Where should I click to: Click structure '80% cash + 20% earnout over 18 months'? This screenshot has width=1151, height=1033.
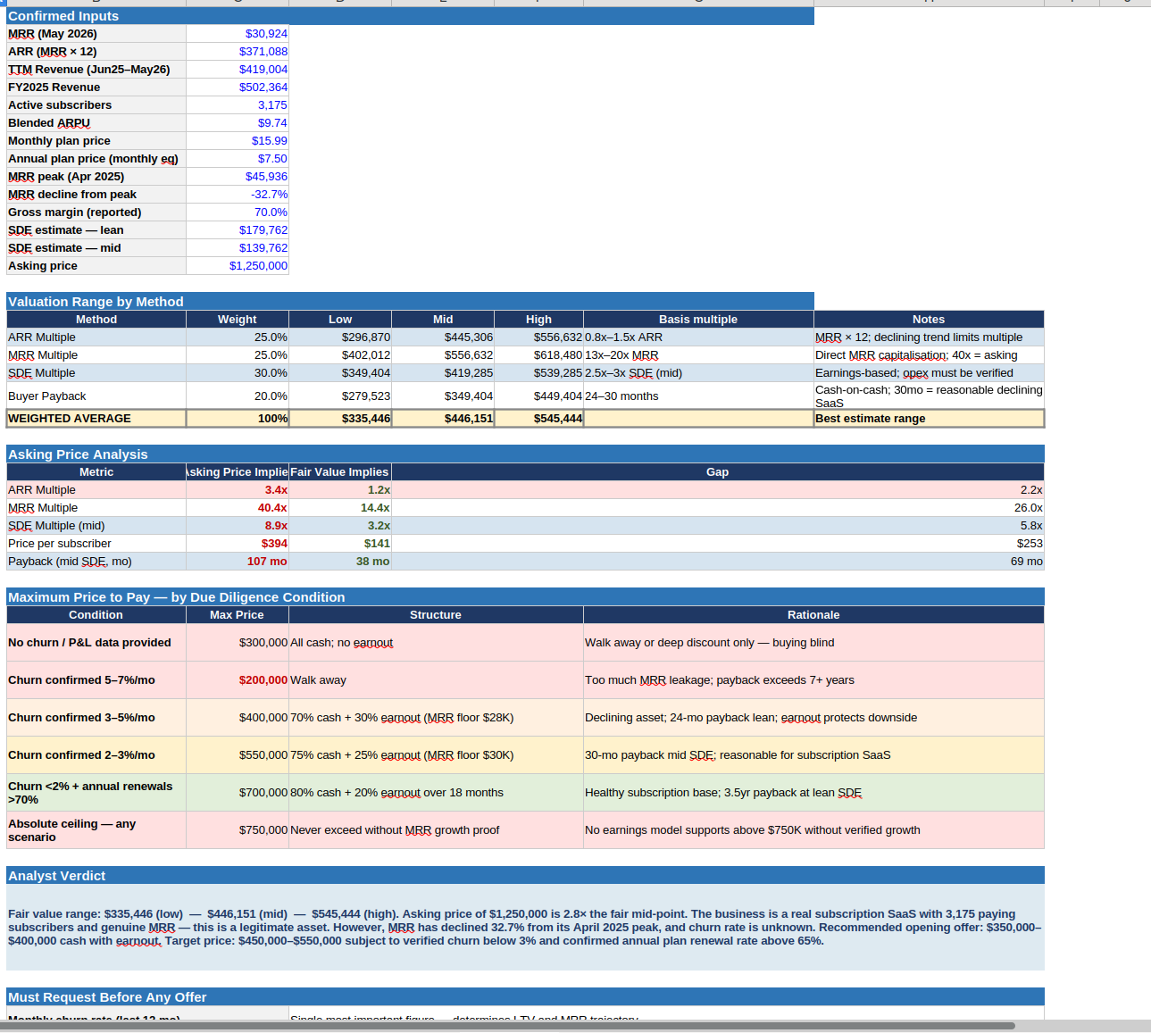(x=436, y=793)
